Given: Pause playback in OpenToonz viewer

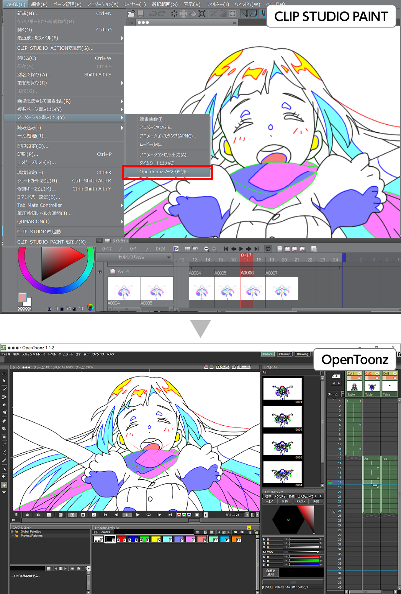Looking at the screenshot, I should (127, 515).
